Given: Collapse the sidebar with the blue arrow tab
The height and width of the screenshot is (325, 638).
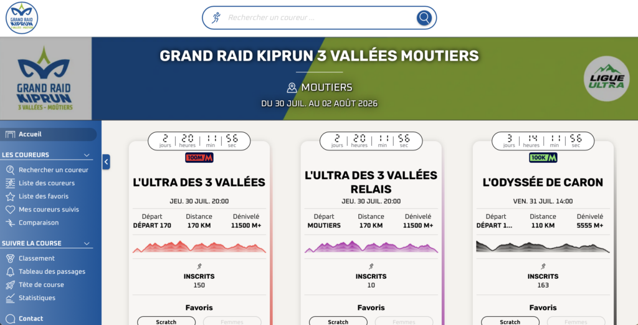Looking at the screenshot, I should pos(106,162).
